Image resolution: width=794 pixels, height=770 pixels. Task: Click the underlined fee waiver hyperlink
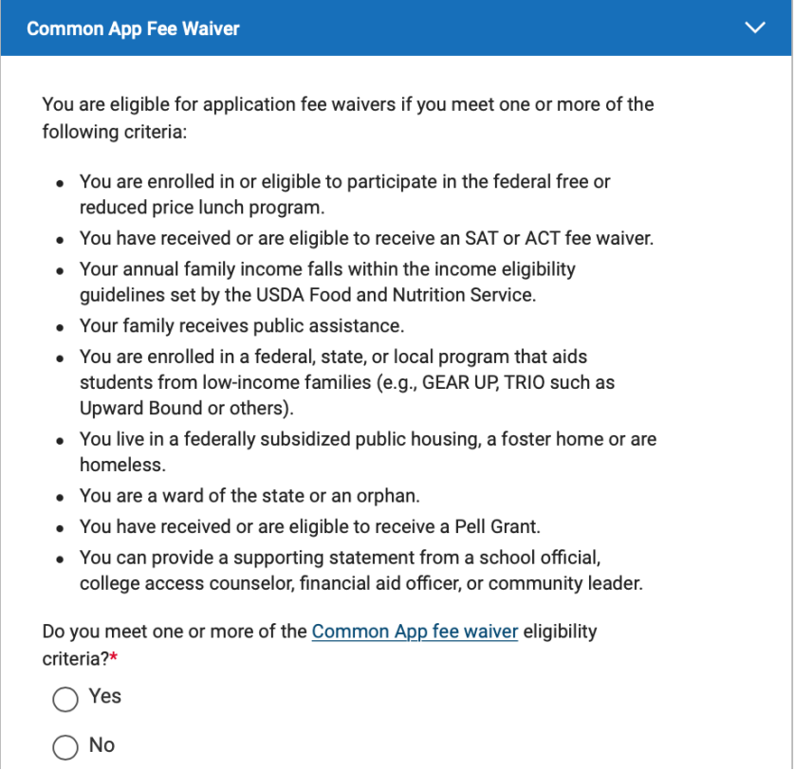(x=415, y=631)
